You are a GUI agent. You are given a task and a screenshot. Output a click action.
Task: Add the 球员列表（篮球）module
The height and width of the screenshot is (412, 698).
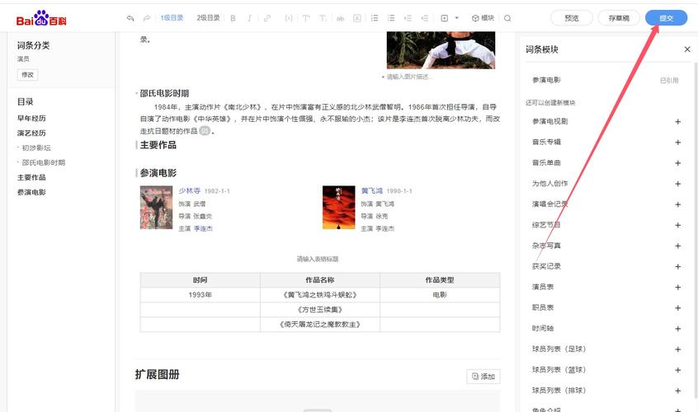pyautogui.click(x=677, y=370)
